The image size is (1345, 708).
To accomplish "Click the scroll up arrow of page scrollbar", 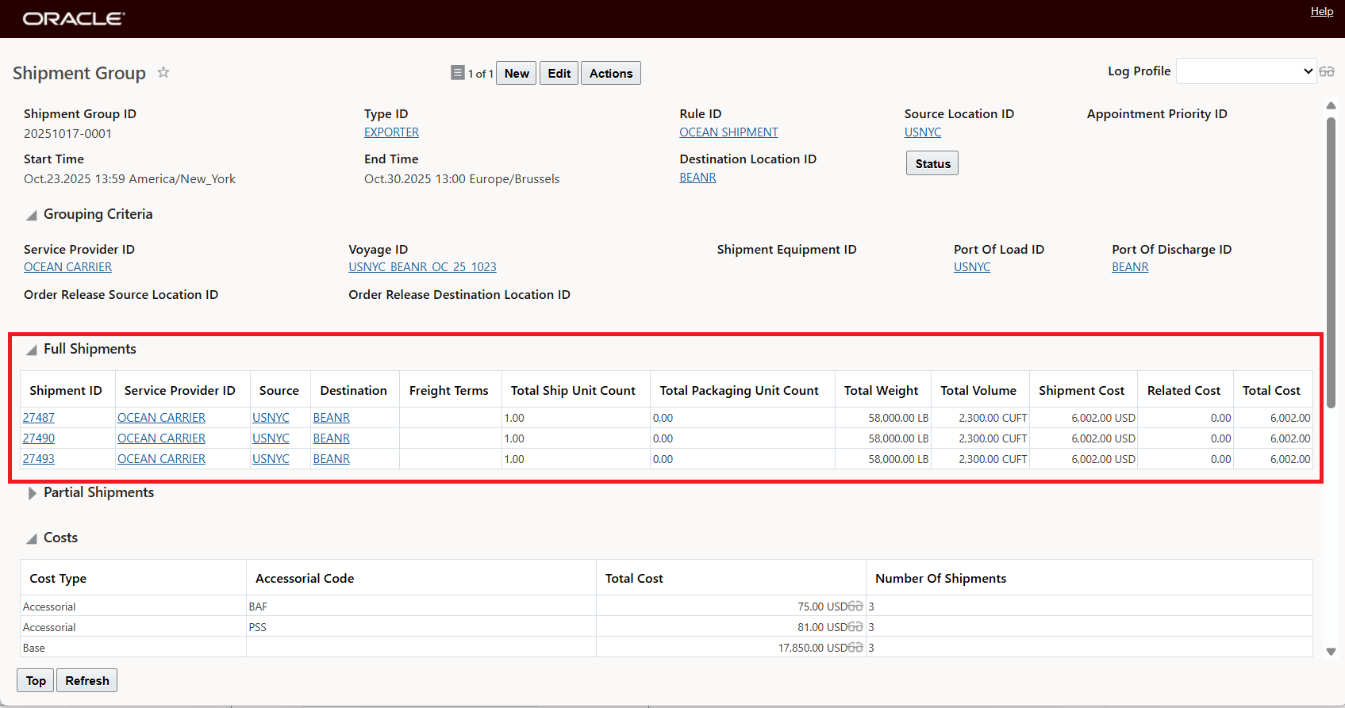I will click(x=1332, y=105).
